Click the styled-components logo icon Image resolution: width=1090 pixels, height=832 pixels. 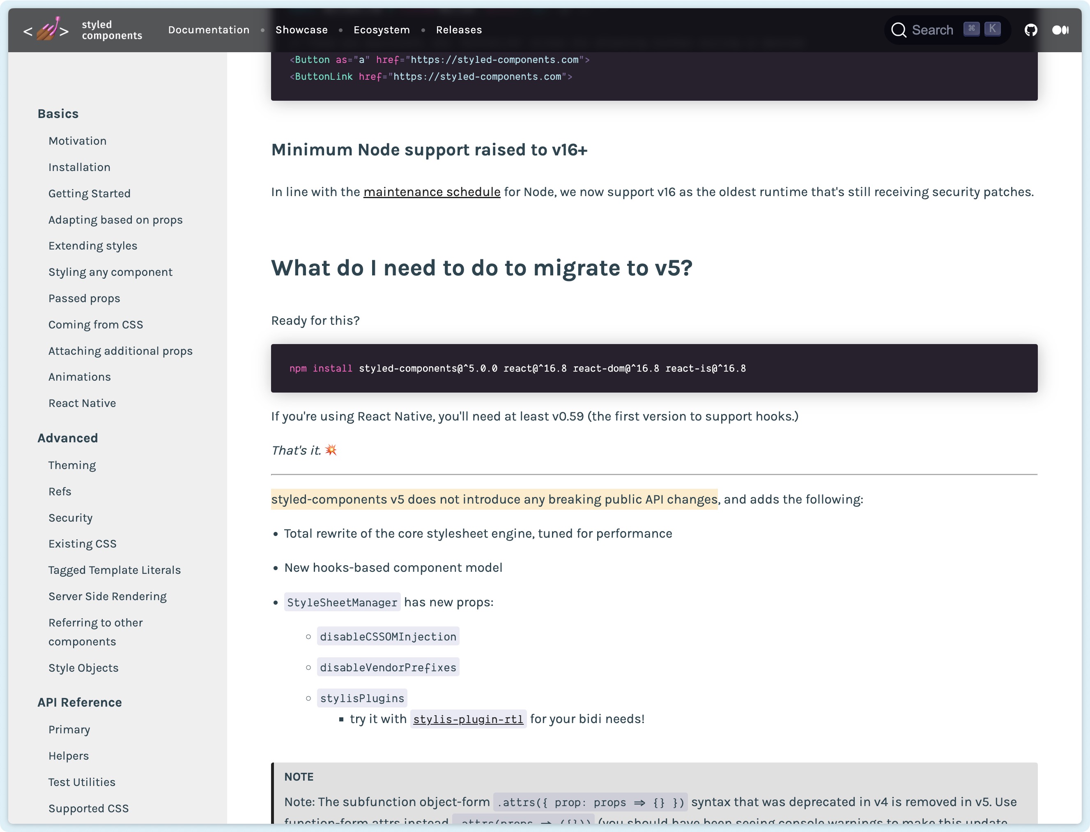[x=46, y=30]
